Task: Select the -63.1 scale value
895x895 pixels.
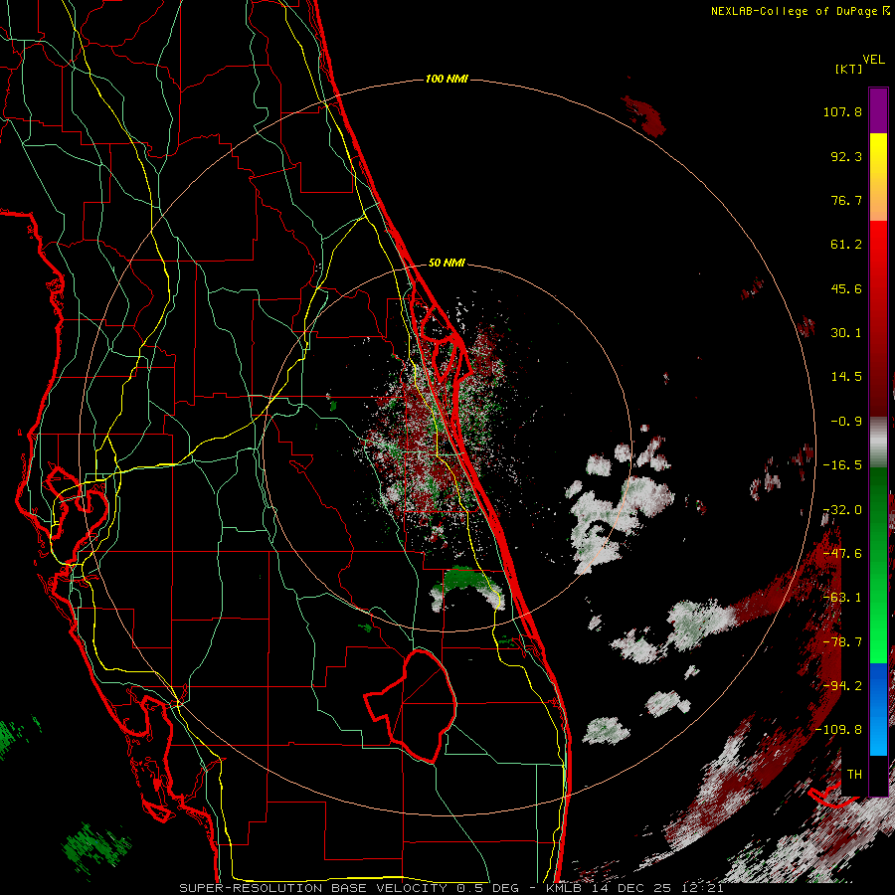Action: (842, 598)
